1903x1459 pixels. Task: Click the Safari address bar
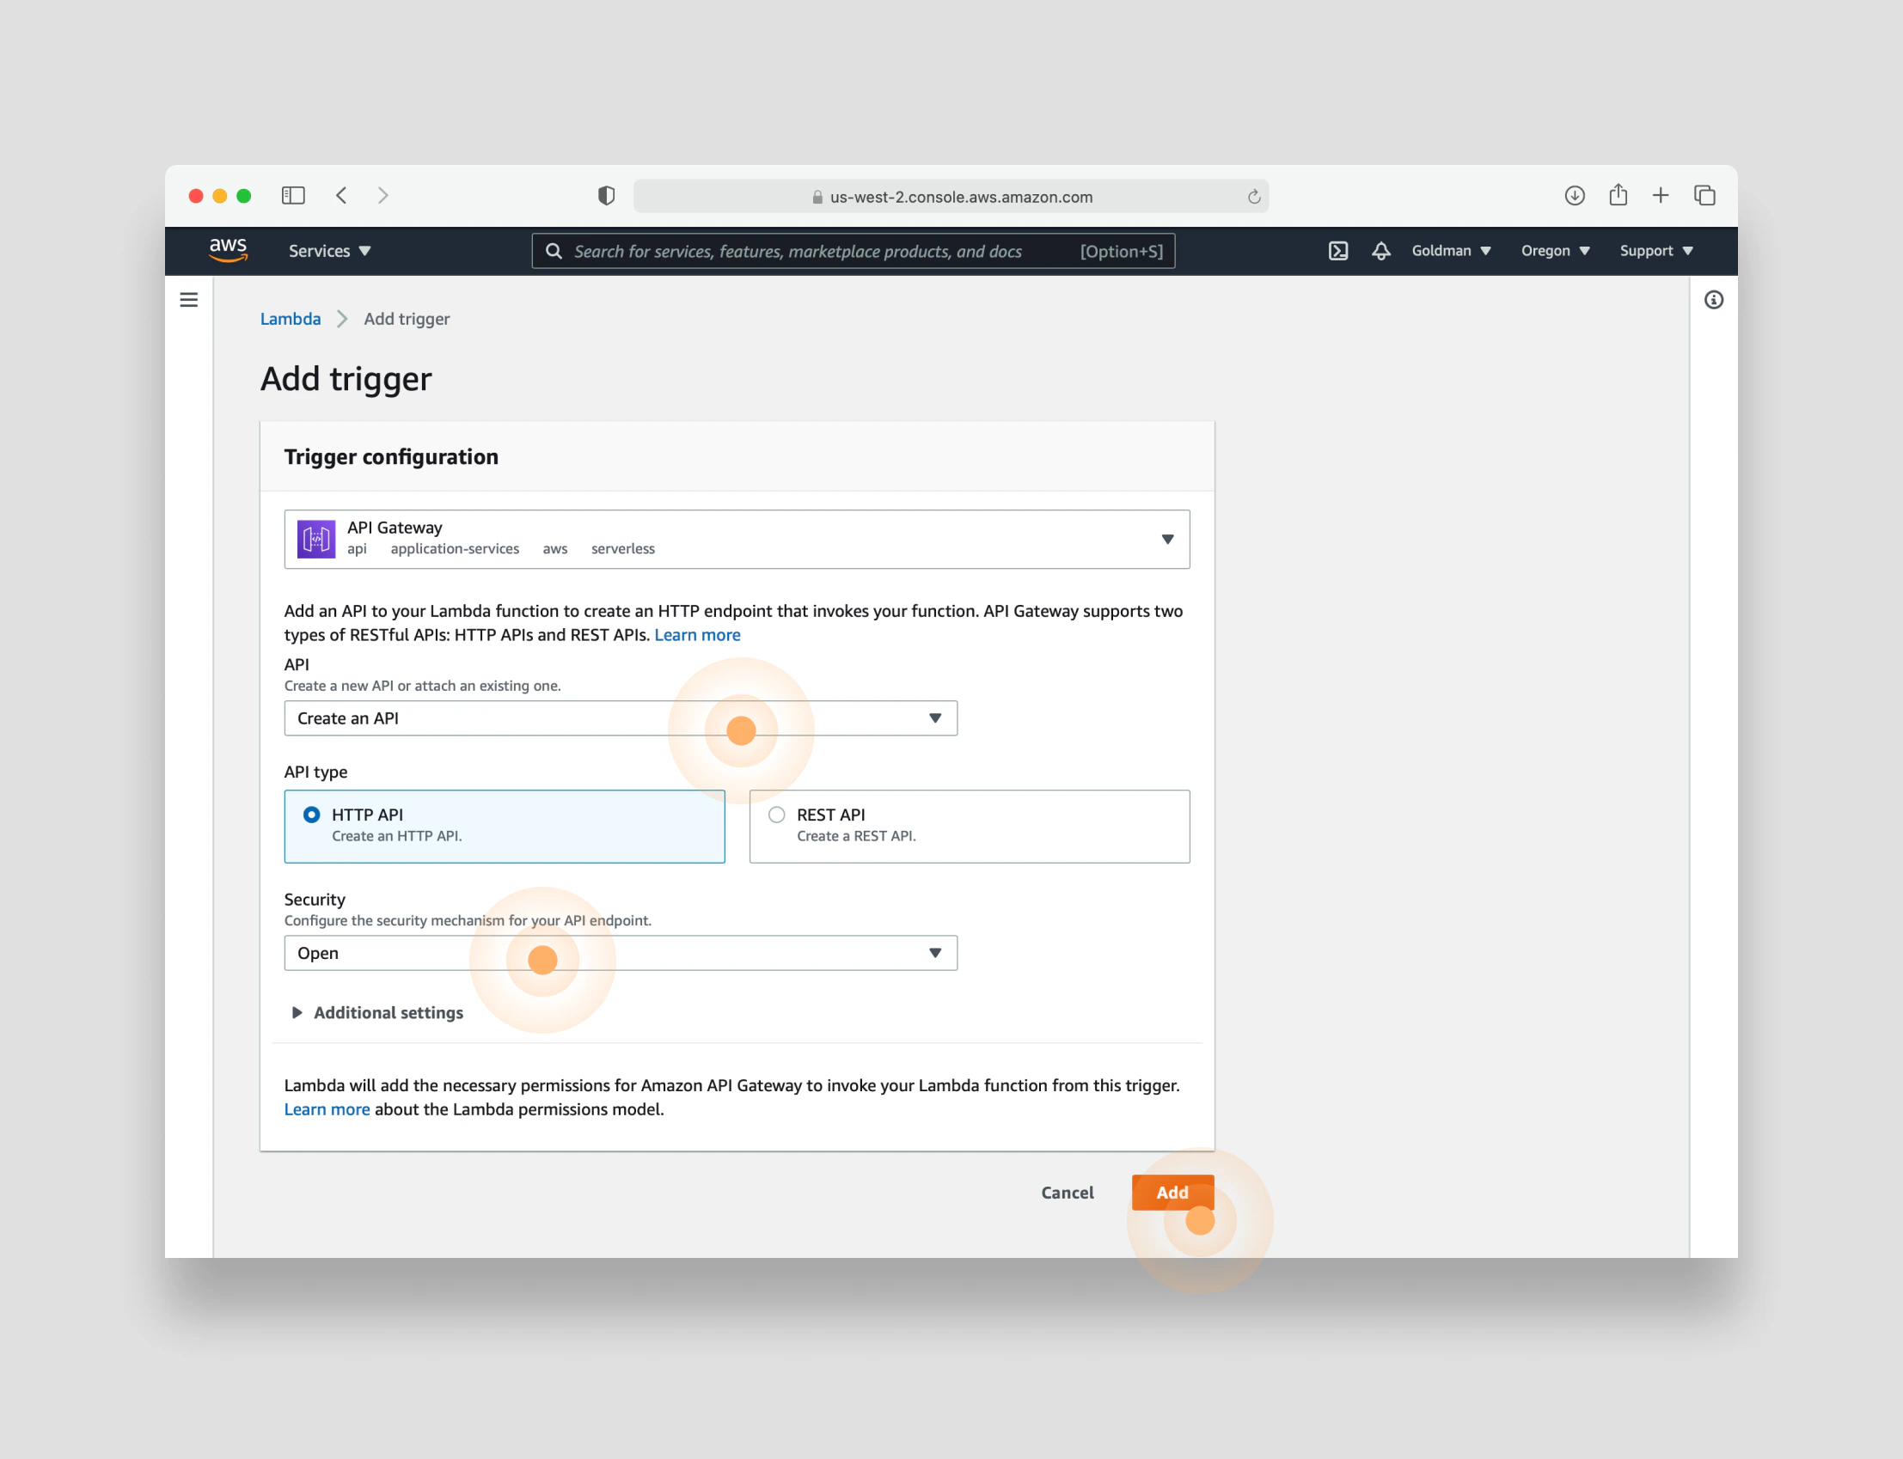coord(951,196)
